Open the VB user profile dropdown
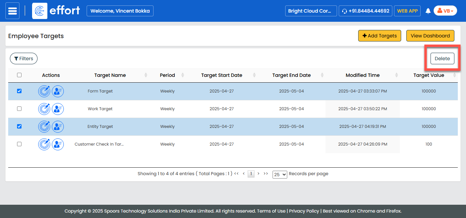Viewport: 466px width, 218px height. [x=445, y=11]
